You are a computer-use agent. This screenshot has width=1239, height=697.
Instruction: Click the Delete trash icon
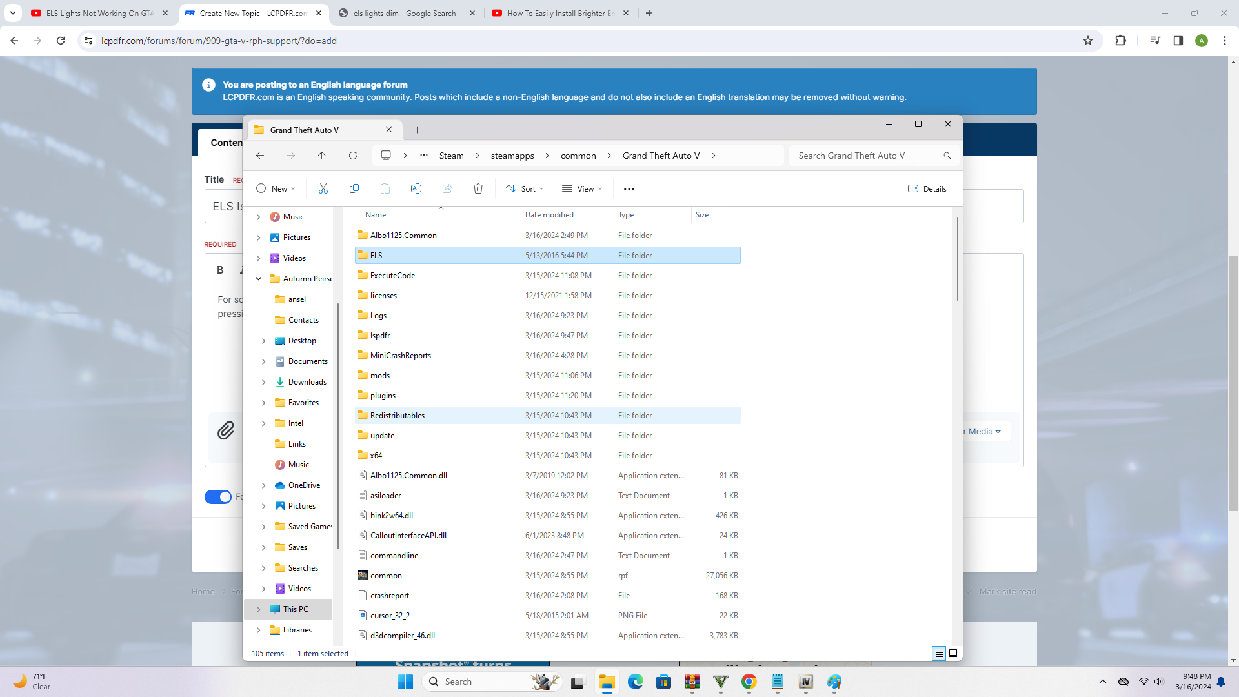478,188
